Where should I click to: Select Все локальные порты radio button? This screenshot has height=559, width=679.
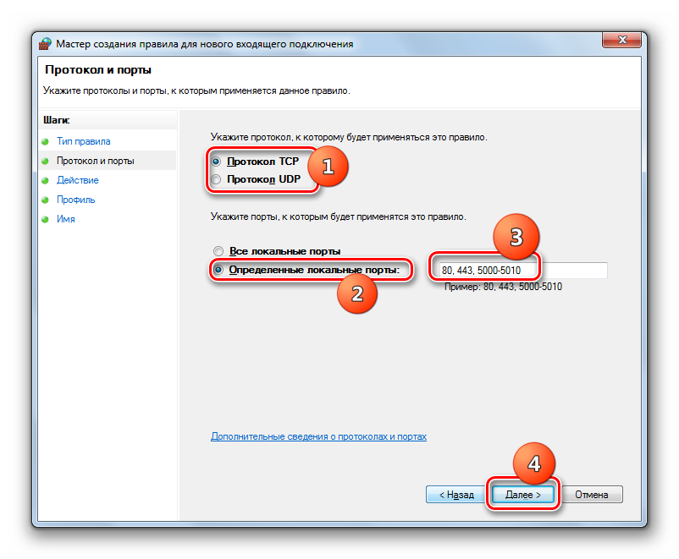click(218, 251)
